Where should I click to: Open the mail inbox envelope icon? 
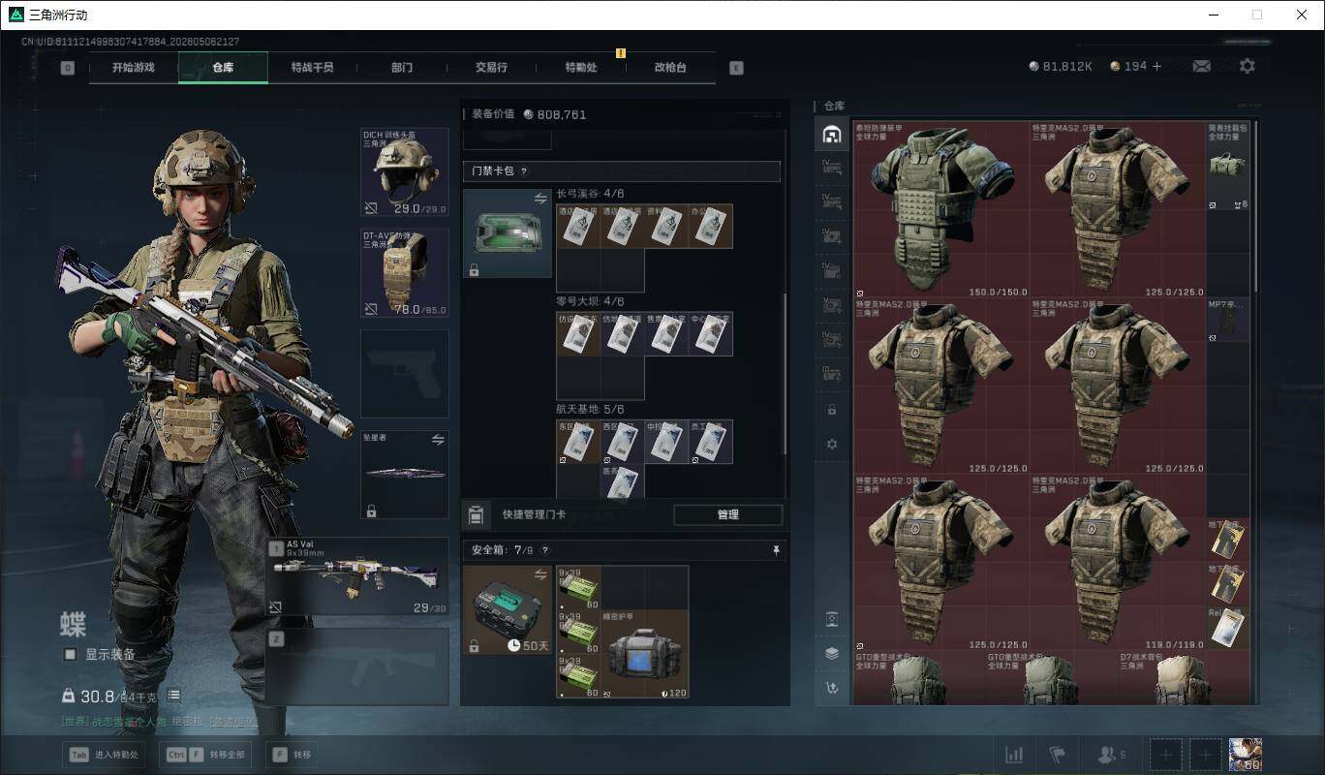coord(1201,66)
